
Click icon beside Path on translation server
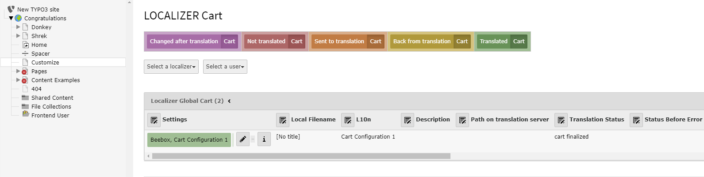pyautogui.click(x=462, y=120)
